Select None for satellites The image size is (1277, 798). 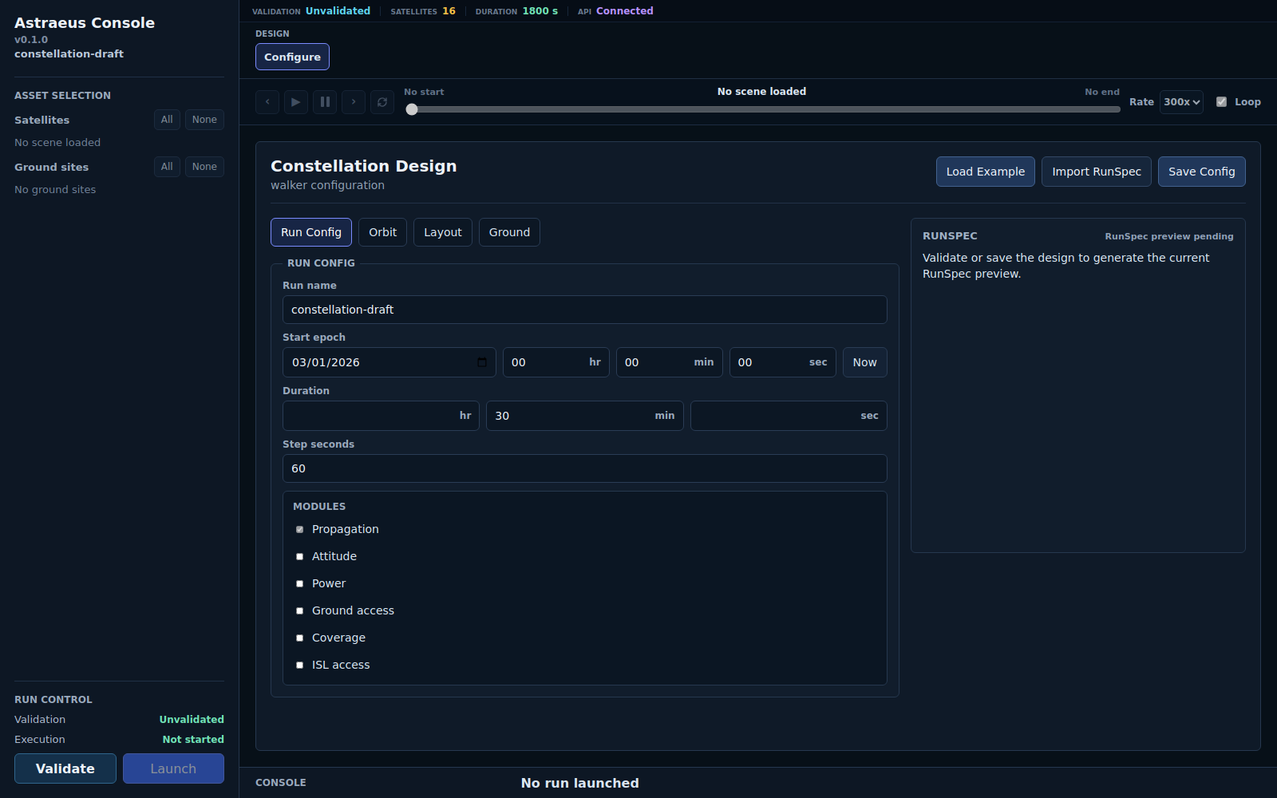click(204, 120)
